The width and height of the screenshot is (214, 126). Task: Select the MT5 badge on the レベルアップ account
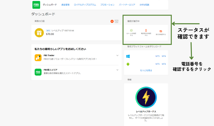(x=48, y=30)
